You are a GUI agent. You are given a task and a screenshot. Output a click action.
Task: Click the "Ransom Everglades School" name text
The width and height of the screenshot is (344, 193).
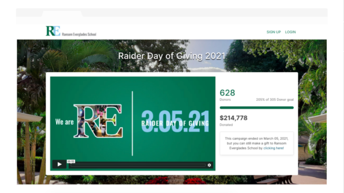[79, 34]
